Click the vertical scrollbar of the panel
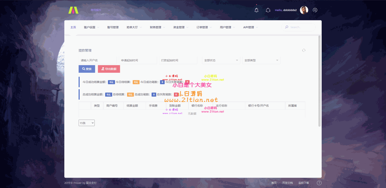This screenshot has height=188, width=386. (319, 81)
